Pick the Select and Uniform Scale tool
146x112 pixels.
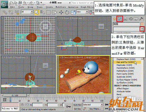[x=73, y=12]
